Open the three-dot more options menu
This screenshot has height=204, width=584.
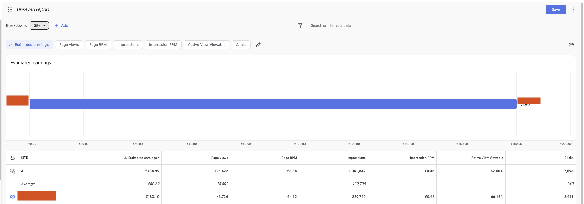click(x=574, y=9)
